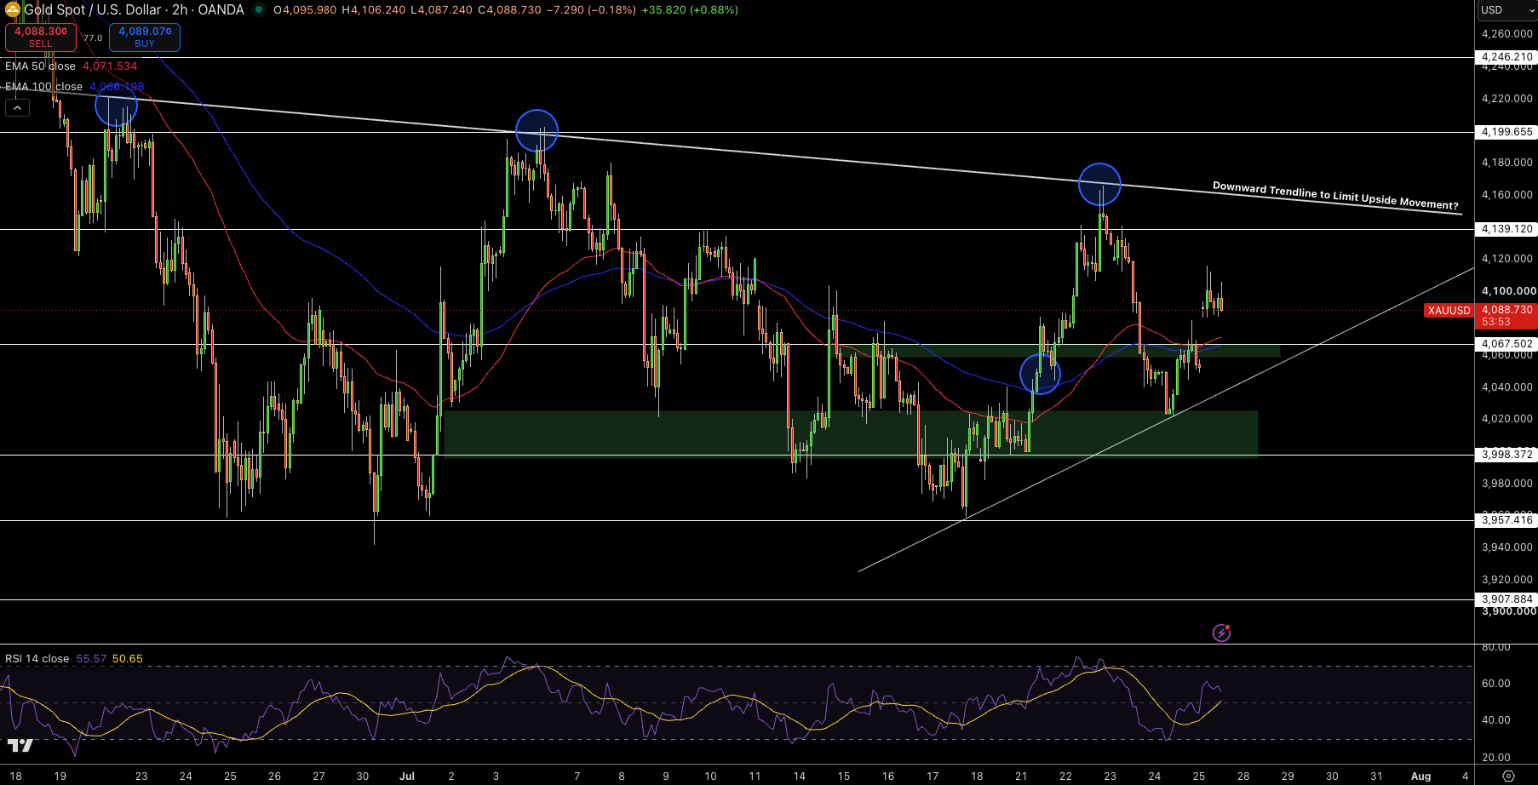The height and width of the screenshot is (785, 1538).
Task: Open the USD currency dropdown
Action: (x=1506, y=10)
